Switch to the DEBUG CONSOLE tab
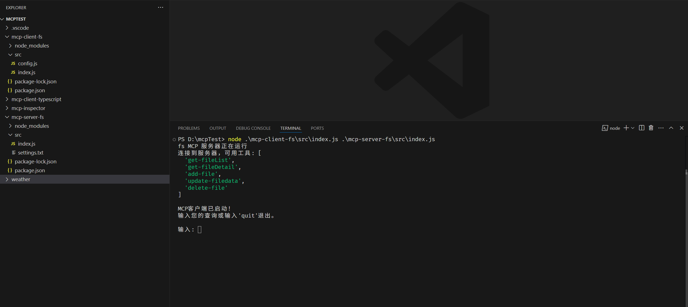Viewport: 688px width, 307px height. (x=253, y=128)
